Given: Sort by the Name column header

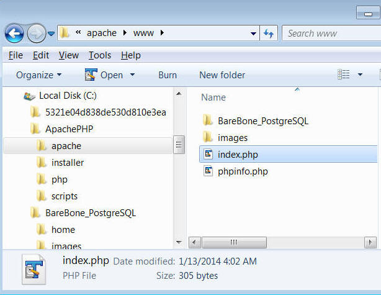Looking at the screenshot, I should [213, 98].
